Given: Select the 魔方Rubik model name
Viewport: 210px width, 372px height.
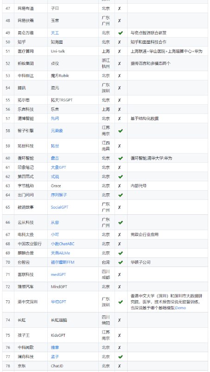Looking at the screenshot, I should pyautogui.click(x=60, y=76).
